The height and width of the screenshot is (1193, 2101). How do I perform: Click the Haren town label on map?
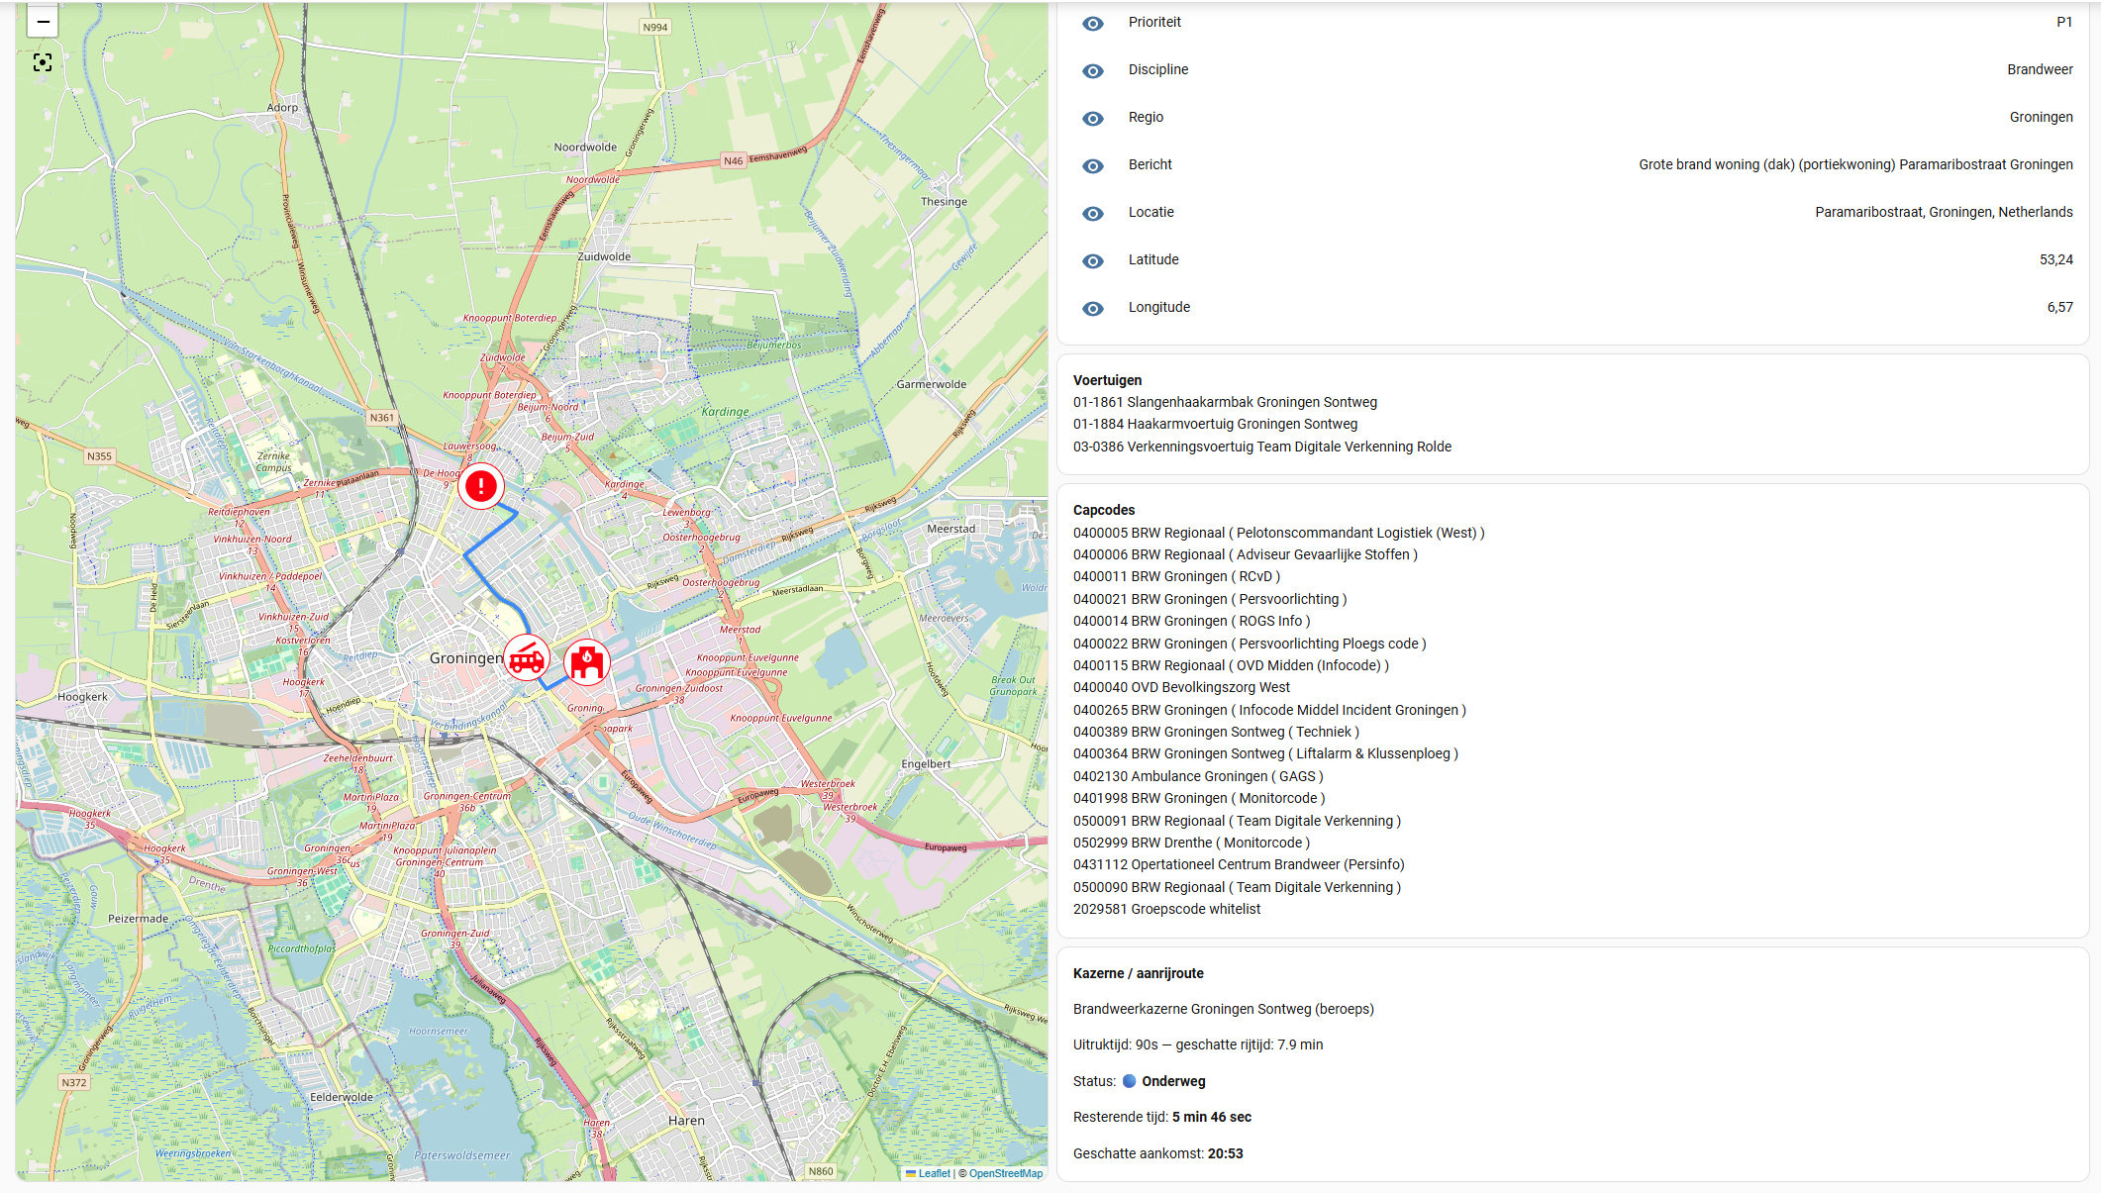click(686, 1120)
